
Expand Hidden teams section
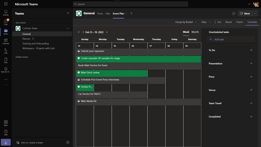pyautogui.click(x=22, y=57)
